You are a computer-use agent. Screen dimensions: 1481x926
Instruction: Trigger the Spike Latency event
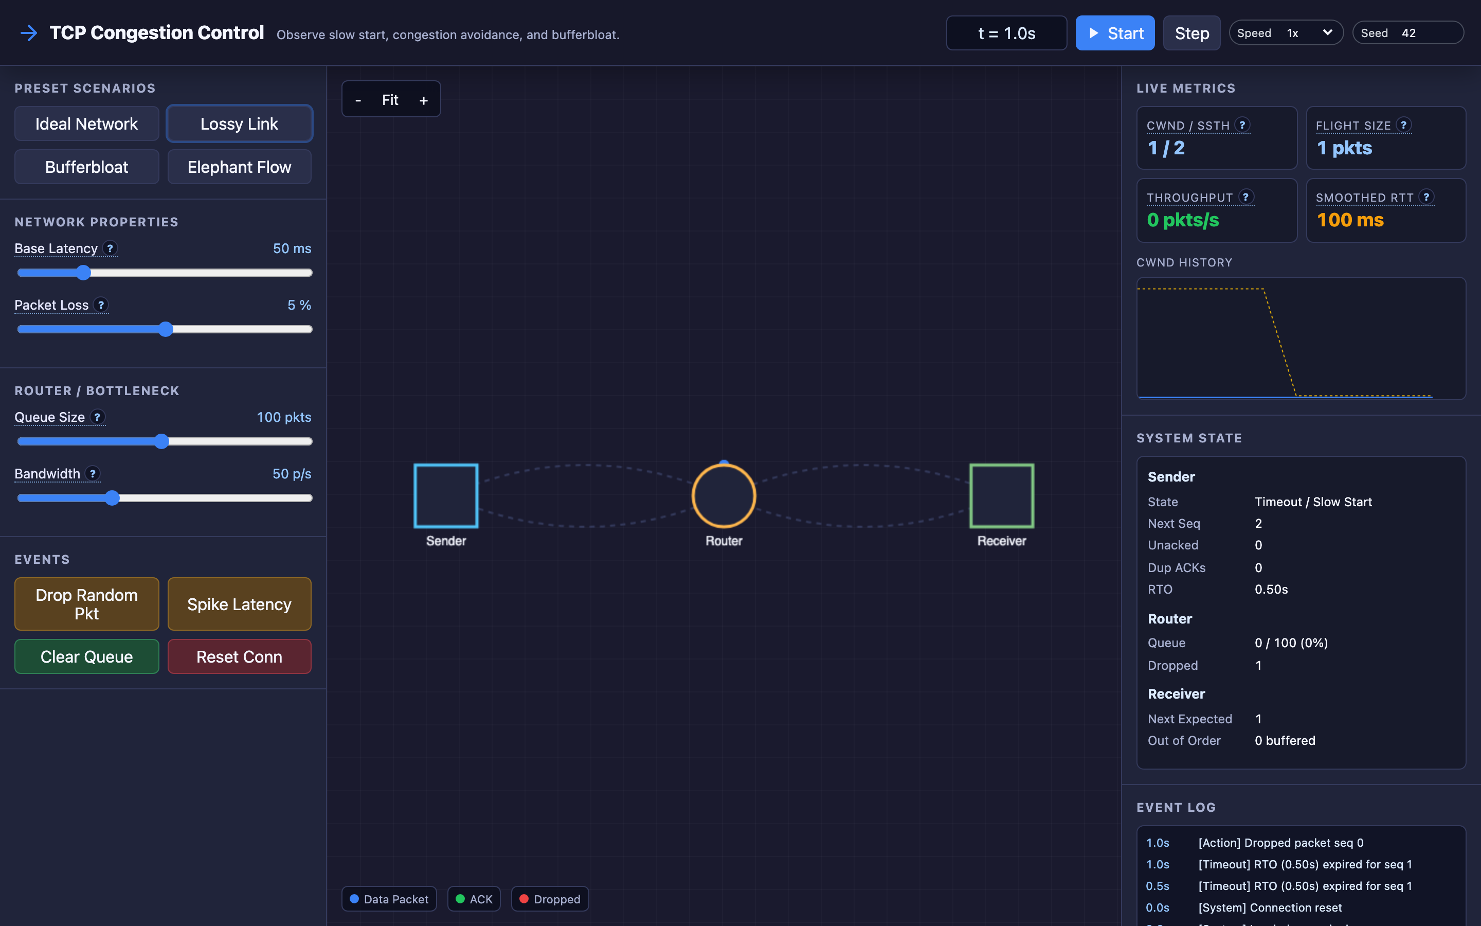click(239, 604)
